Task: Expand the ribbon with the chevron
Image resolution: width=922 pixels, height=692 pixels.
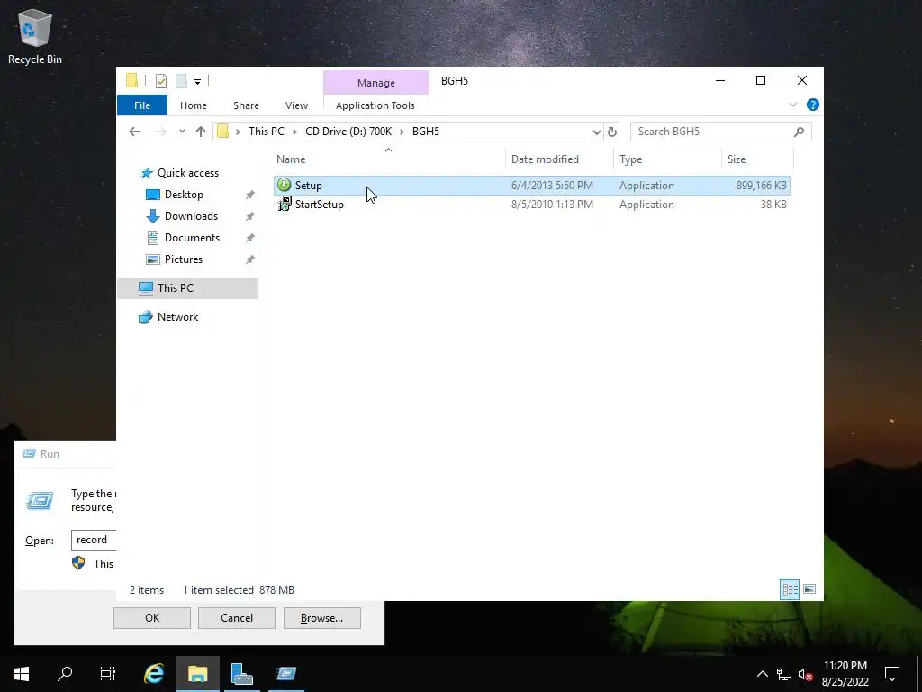Action: 792,105
